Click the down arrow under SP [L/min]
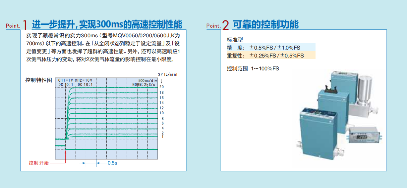 [x=161, y=81]
